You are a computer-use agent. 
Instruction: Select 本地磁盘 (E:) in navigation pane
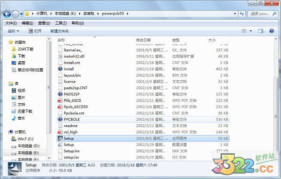[x=25, y=153]
